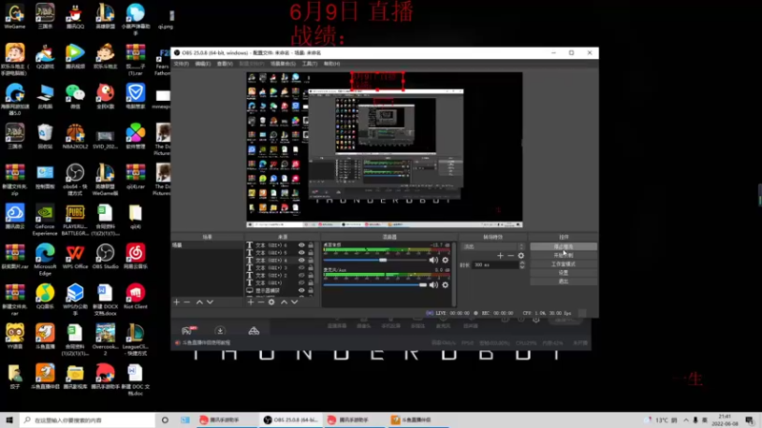
Task: Launch the GeForce Experience shortcut
Action: coord(45,220)
